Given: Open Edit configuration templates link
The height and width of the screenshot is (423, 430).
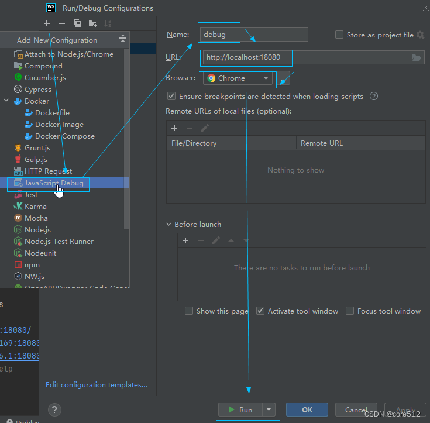Looking at the screenshot, I should (97, 385).
